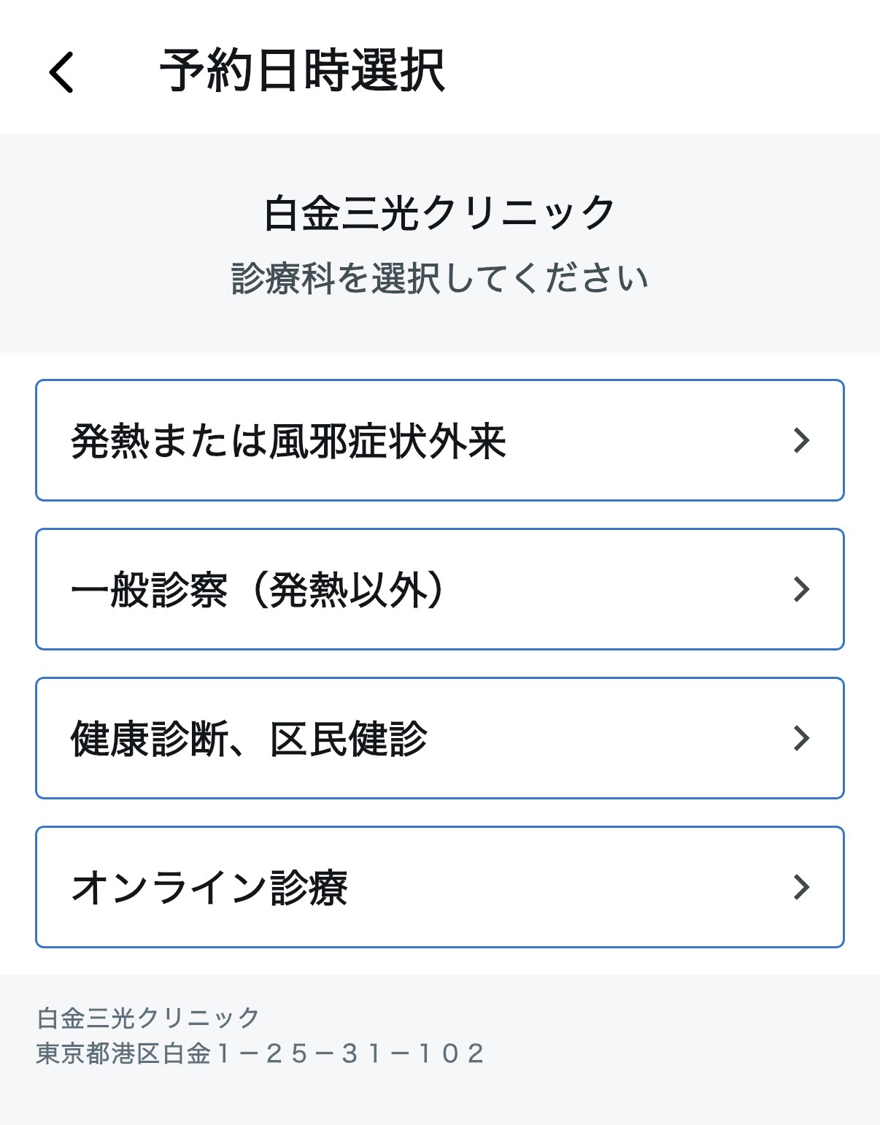Click chevron on オンライン診療 row
Viewport: 880px width, 1125px height.
click(x=801, y=887)
